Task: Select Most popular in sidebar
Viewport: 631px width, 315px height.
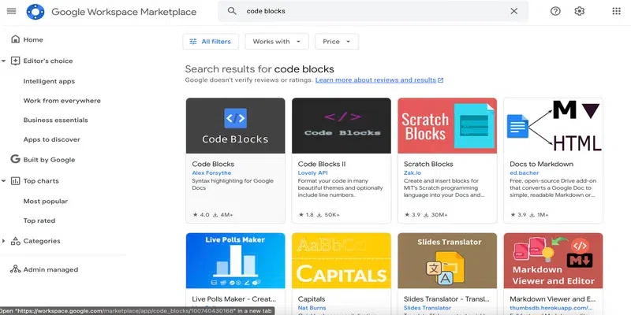Action: click(x=45, y=201)
